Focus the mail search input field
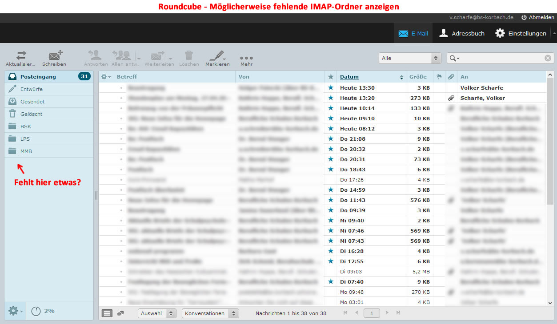The height and width of the screenshot is (324, 557). tap(501, 58)
